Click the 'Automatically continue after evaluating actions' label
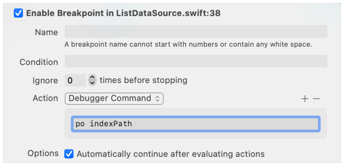344x166 pixels. click(170, 154)
